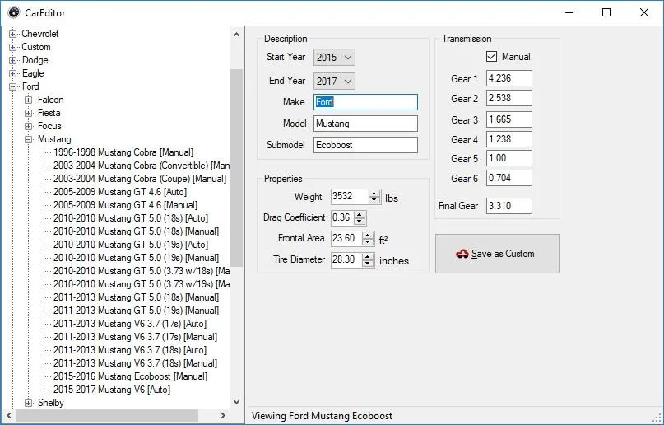The height and width of the screenshot is (425, 664).
Task: Click the Gear 5 ratio field
Action: click(x=509, y=158)
